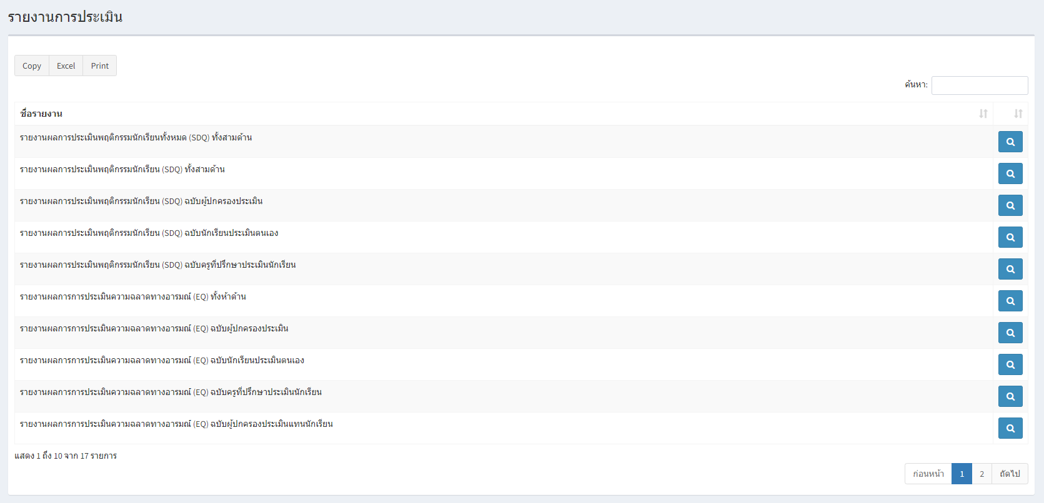Open magnifier for EQ ฉบับครูที่ปรึกษาประเมินนักเรียน report
Viewport: 1044px width, 503px height.
1010,396
